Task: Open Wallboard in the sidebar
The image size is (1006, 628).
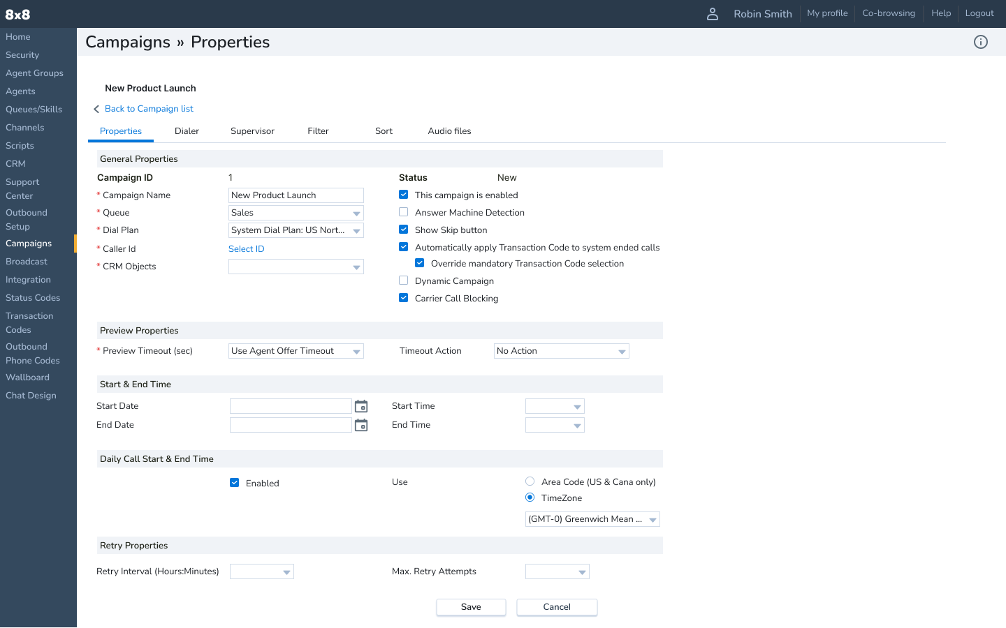Action: pos(27,377)
